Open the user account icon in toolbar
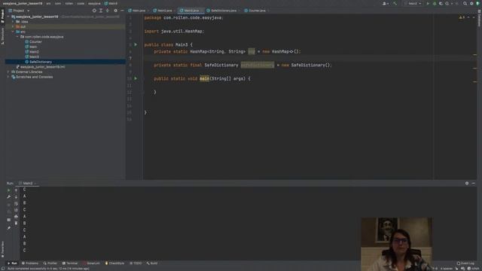 click(385, 3)
